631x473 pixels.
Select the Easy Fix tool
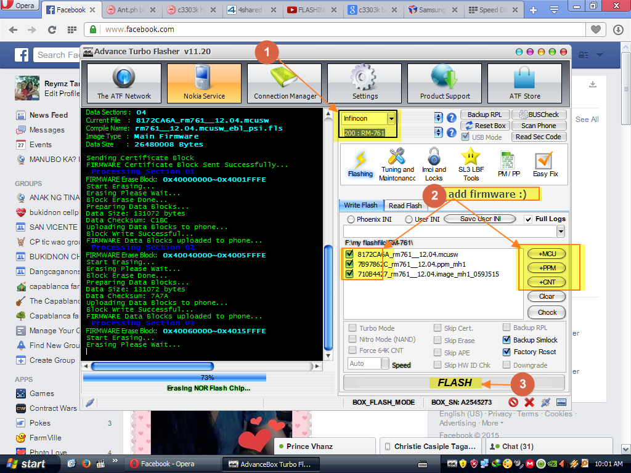[545, 164]
